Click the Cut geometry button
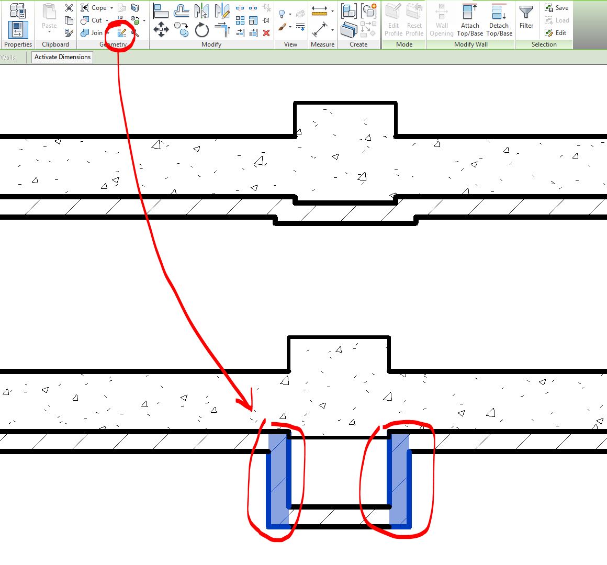607x565 pixels. pyautogui.click(x=92, y=20)
